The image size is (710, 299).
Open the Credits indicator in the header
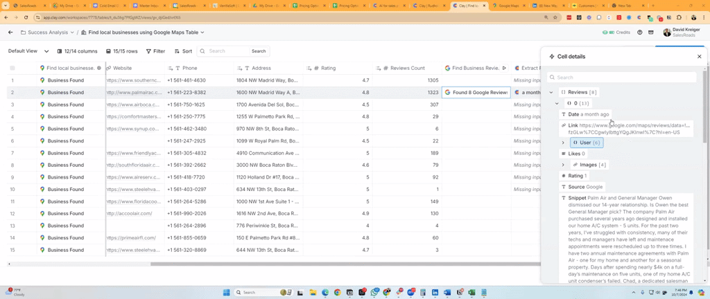[x=616, y=33]
